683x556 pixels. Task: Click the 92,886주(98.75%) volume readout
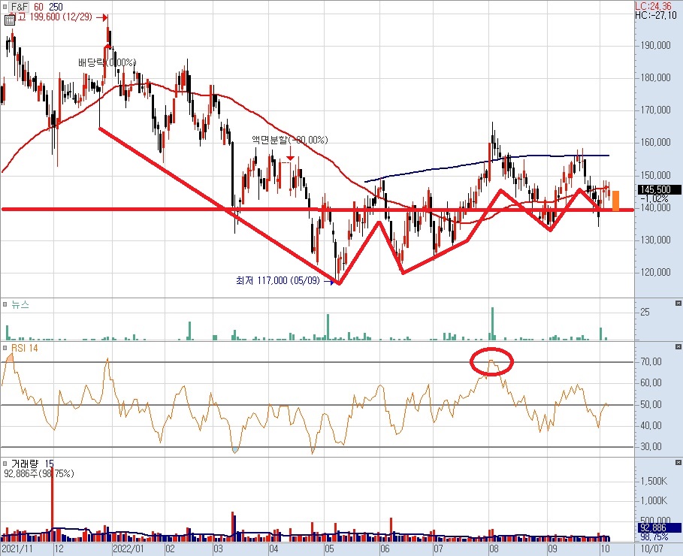click(39, 473)
